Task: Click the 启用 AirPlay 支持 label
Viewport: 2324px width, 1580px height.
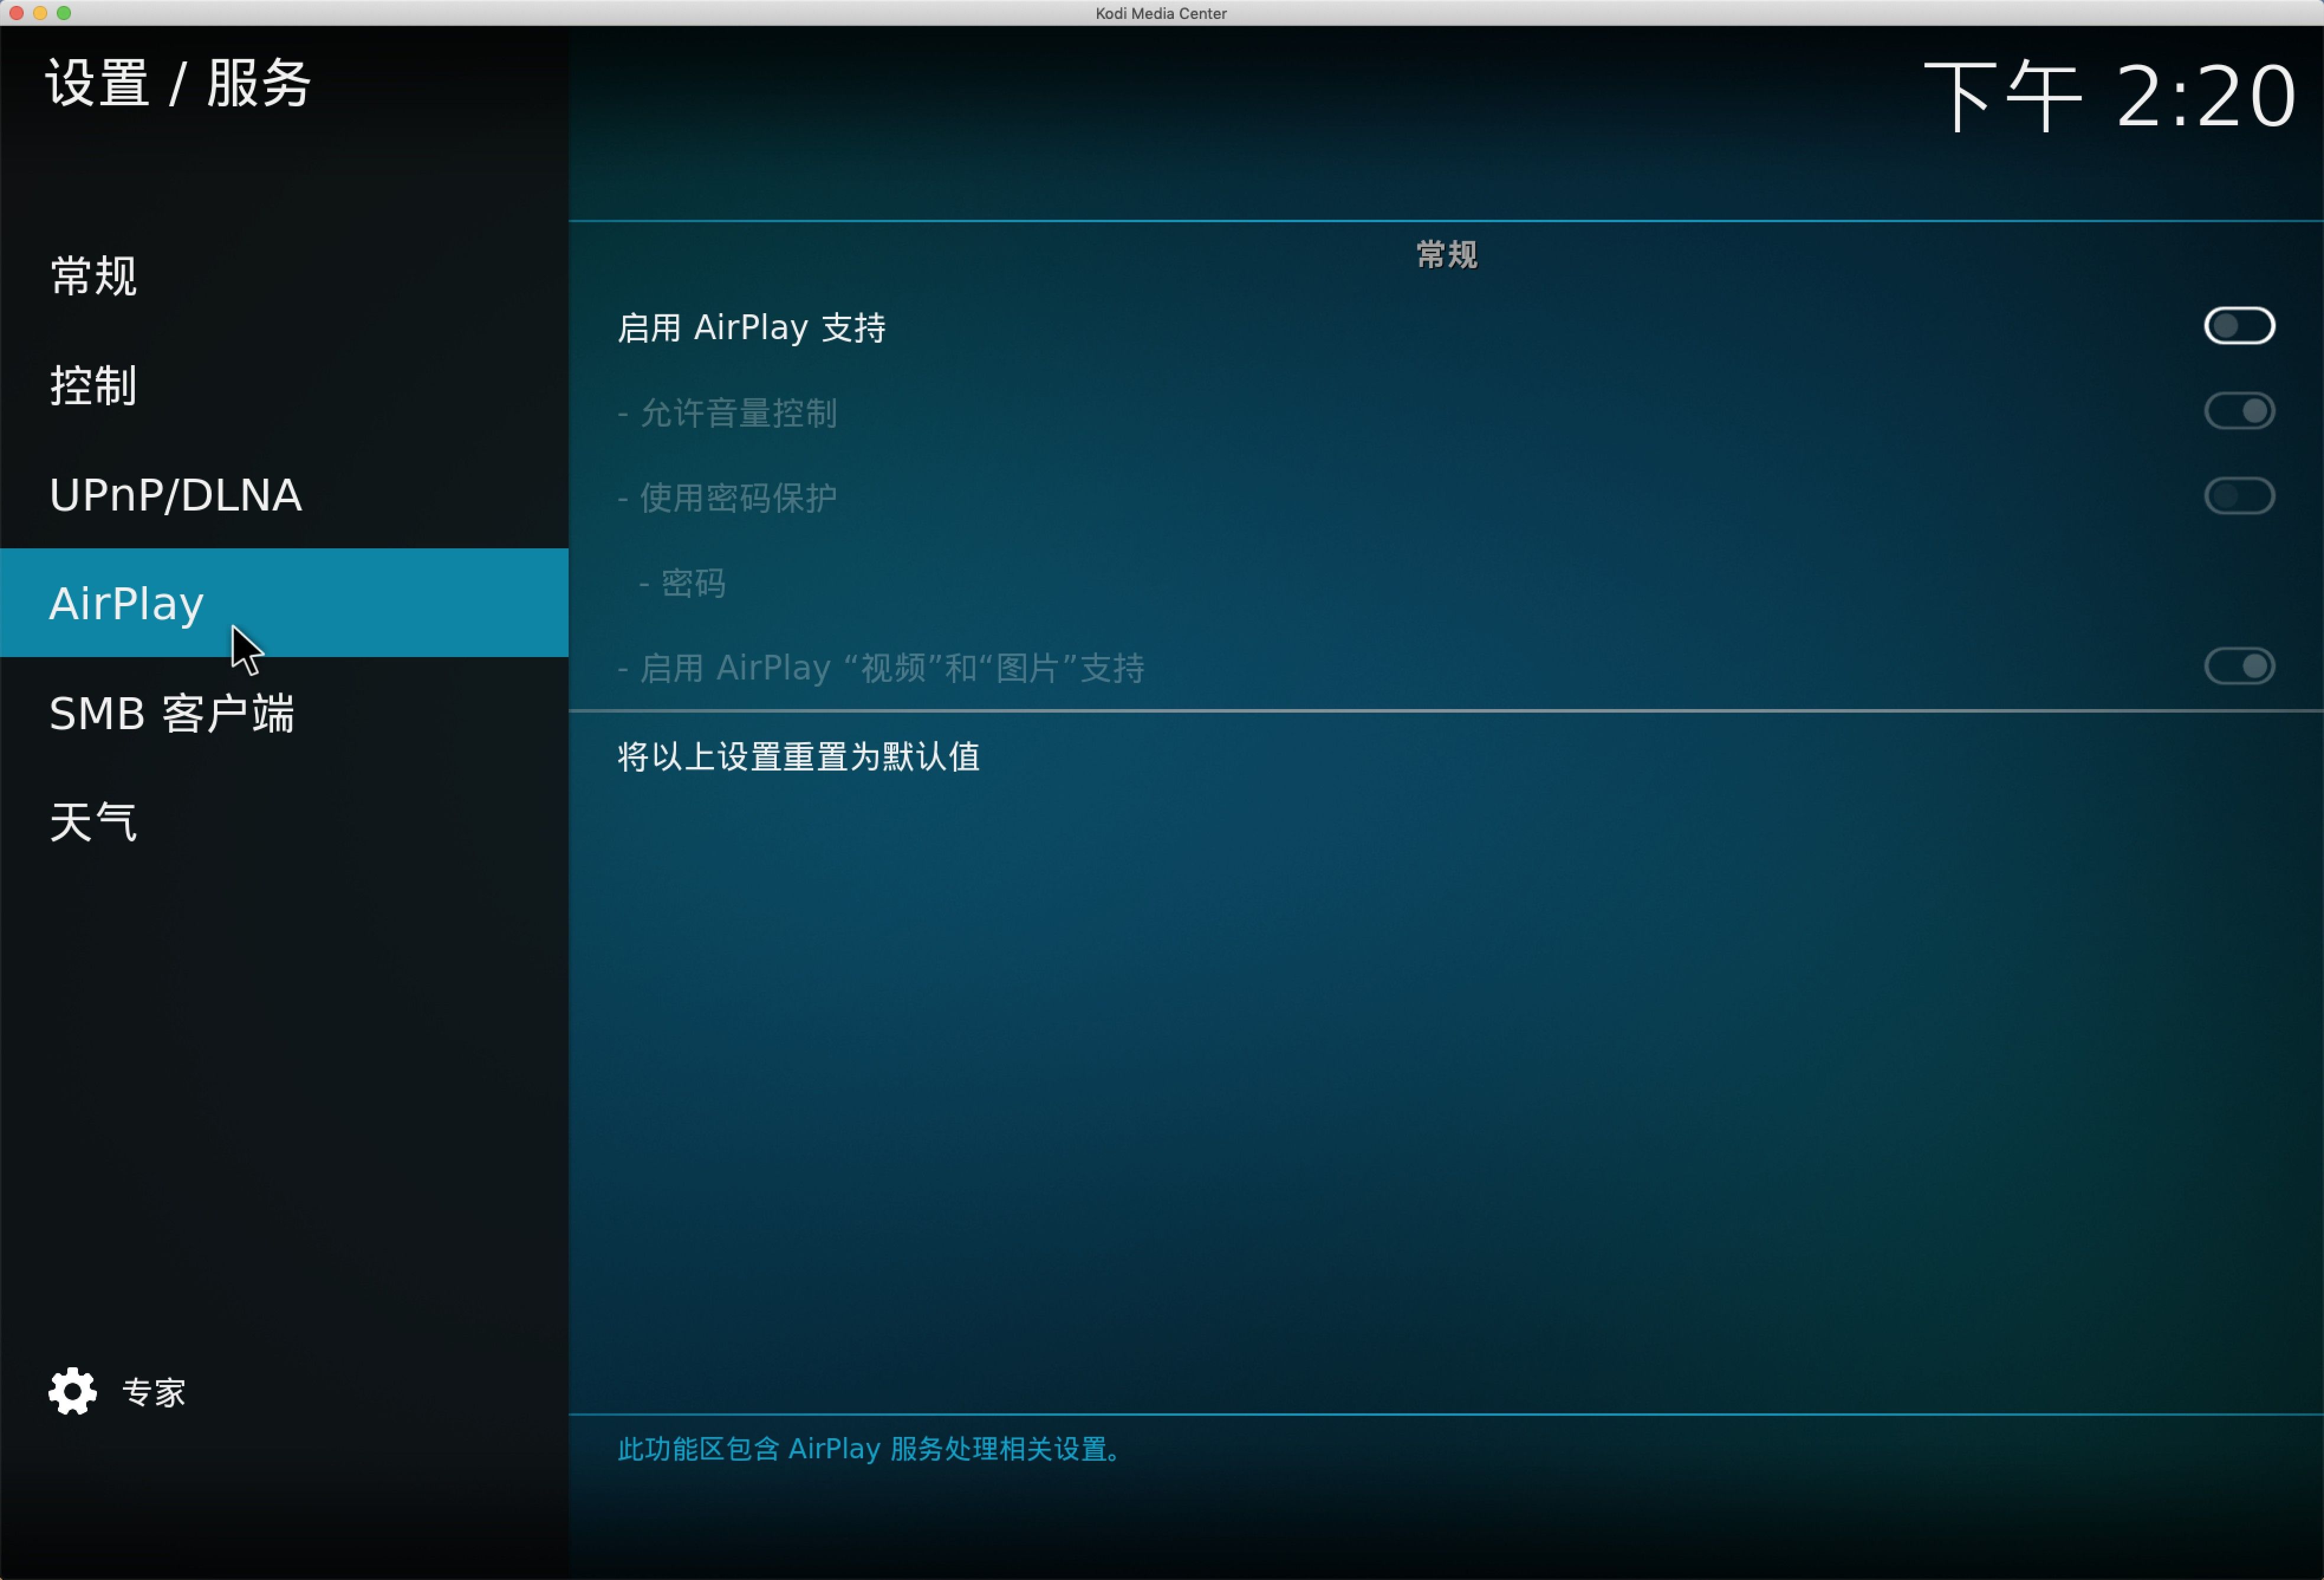Action: coord(751,328)
